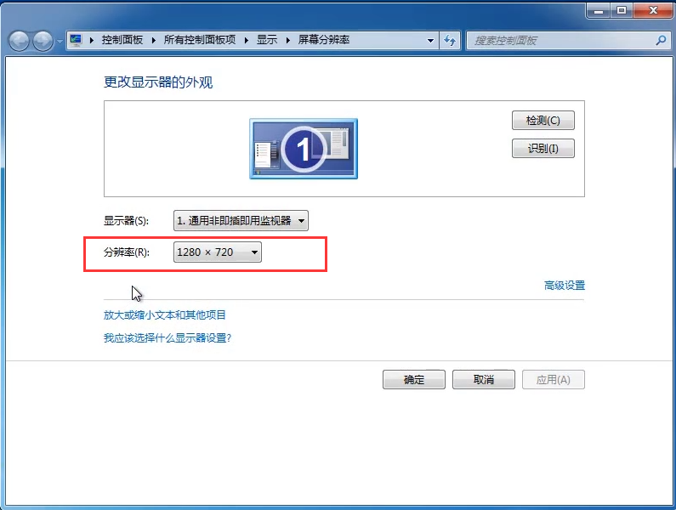676x510 pixels.
Task: Click the 分辨率(R): label
Action: pos(127,252)
